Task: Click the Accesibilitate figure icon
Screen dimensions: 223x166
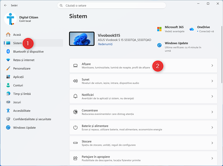Action: pos(8,110)
